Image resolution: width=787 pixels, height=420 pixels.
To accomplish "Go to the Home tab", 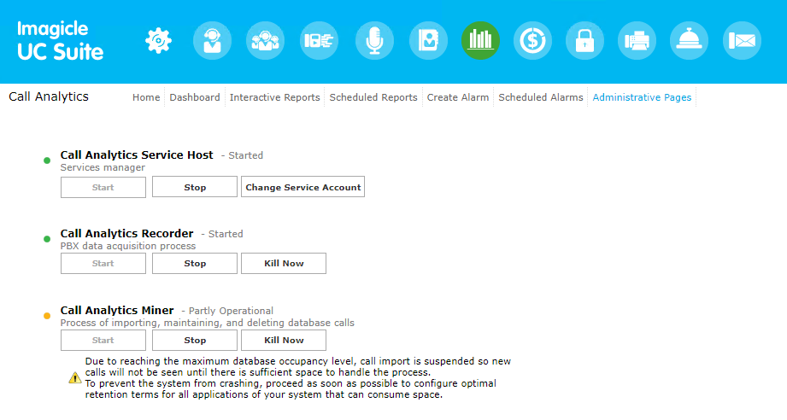I will click(146, 97).
